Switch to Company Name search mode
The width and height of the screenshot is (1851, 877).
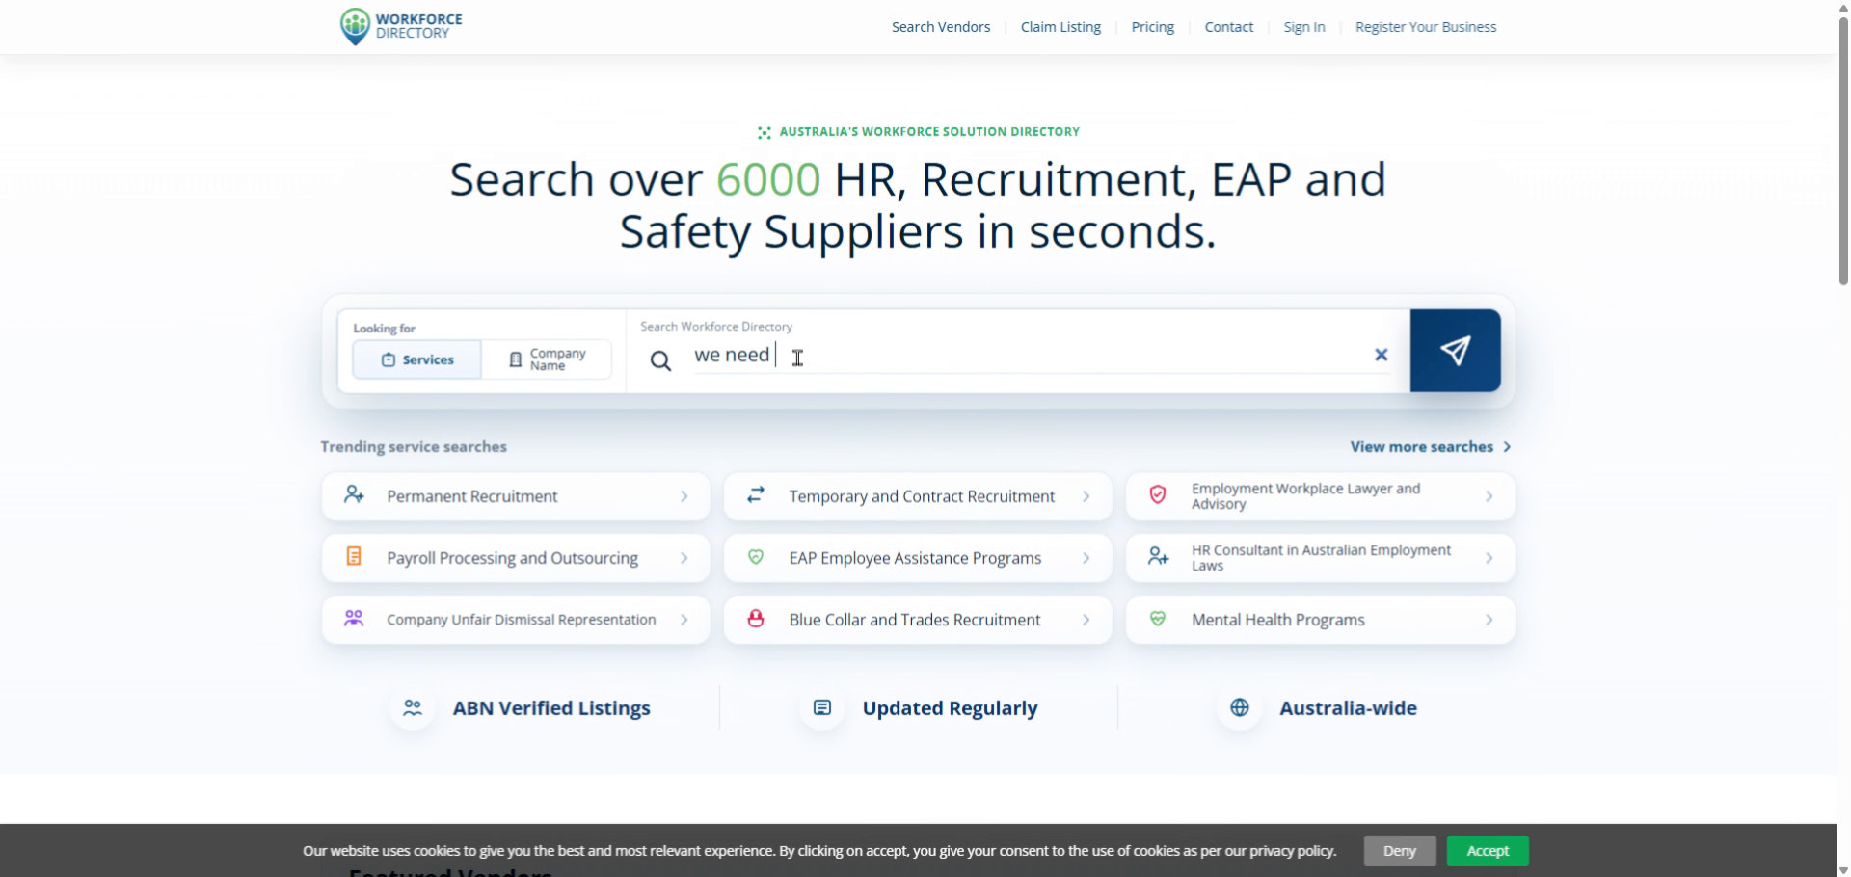coord(547,359)
